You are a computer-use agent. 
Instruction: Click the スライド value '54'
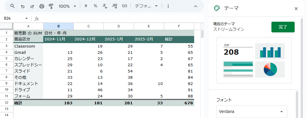tap(119, 71)
